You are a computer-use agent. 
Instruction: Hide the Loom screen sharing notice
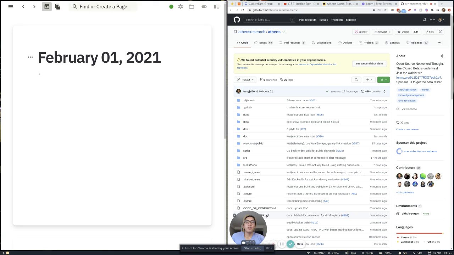269,248
